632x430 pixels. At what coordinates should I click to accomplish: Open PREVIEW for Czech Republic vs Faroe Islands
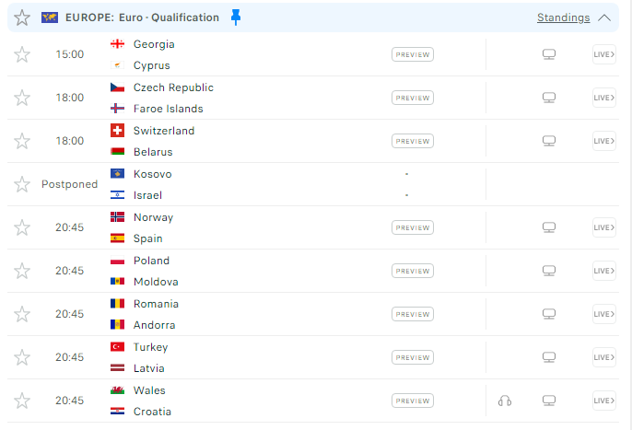pyautogui.click(x=413, y=98)
